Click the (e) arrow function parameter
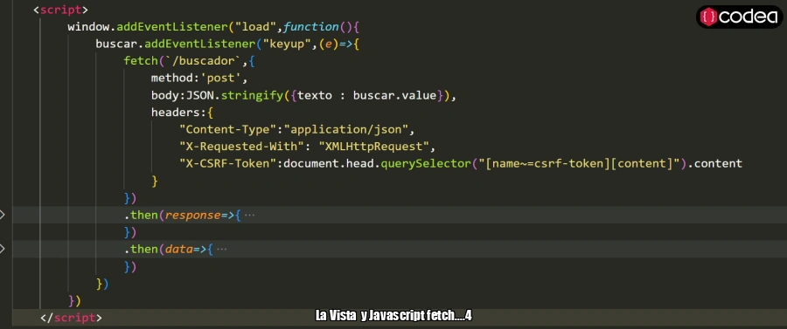787x329 pixels. pos(329,44)
